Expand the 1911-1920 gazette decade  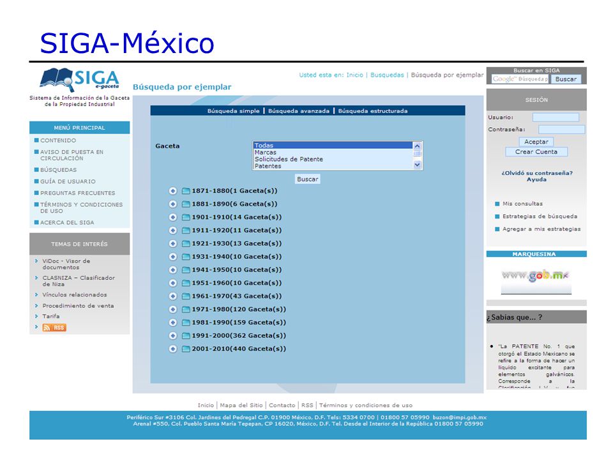[173, 231]
